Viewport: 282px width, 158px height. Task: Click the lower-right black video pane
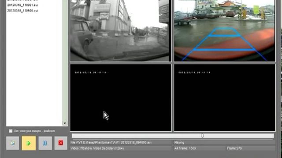(225, 97)
